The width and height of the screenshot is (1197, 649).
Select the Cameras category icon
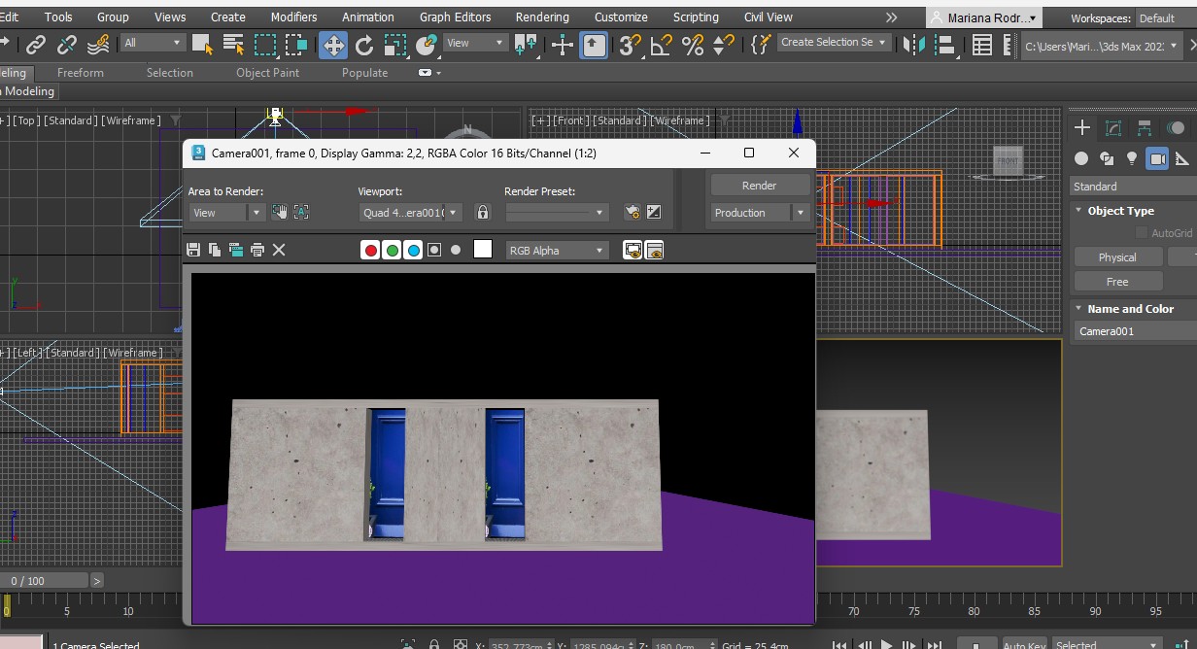click(1156, 158)
